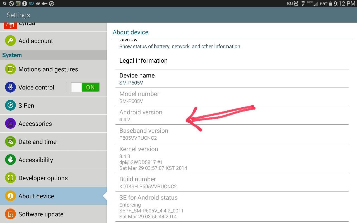
Task: Tap the 4G signal strength indicator
Action: [312, 4]
